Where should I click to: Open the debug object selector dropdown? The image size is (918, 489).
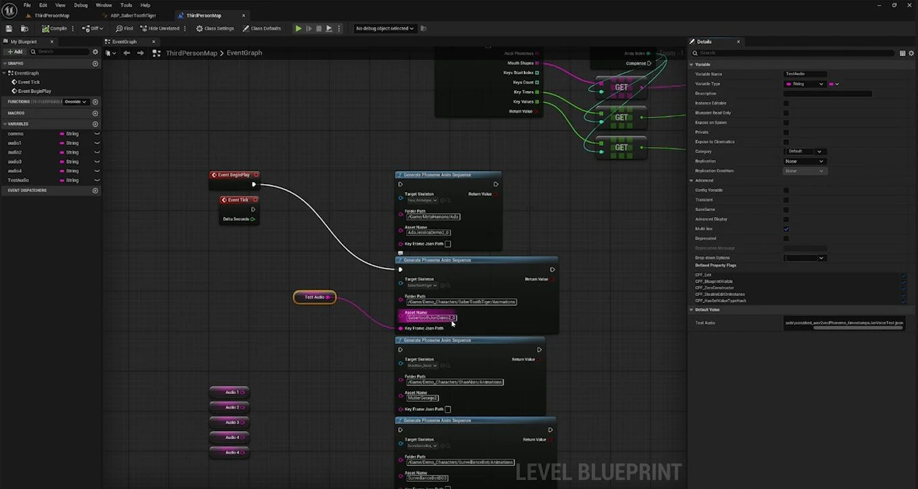pos(385,28)
